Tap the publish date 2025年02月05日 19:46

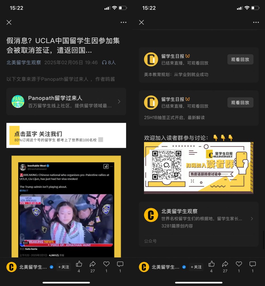(71, 63)
